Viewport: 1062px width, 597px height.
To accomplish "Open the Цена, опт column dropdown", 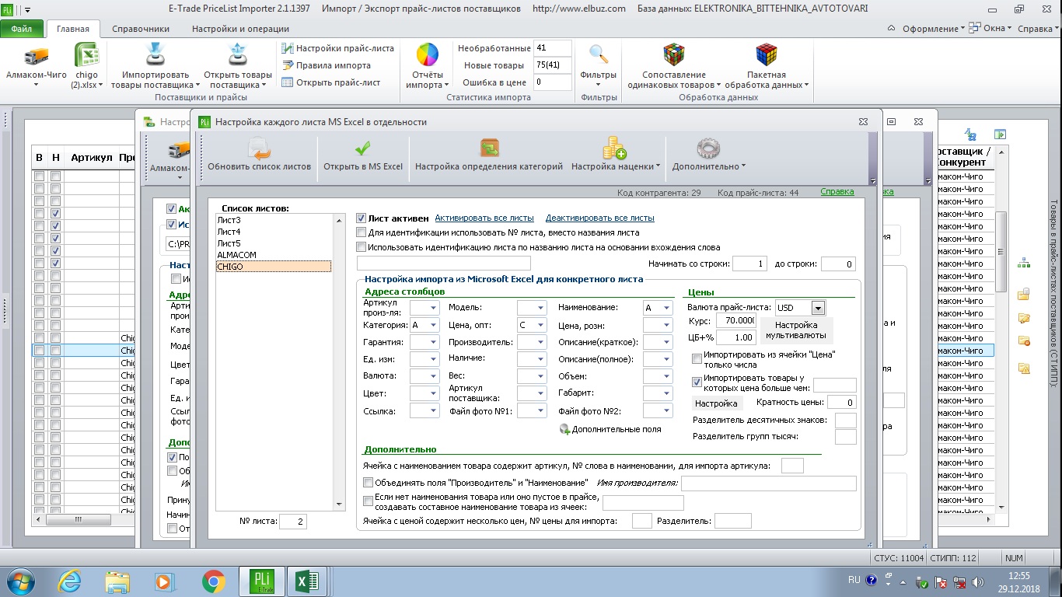I will (x=541, y=325).
